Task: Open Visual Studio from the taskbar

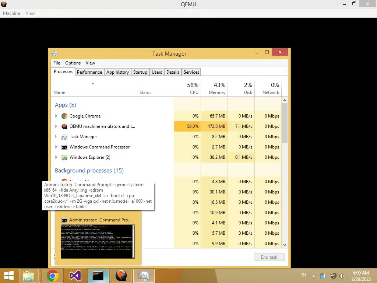Action: pyautogui.click(x=75, y=276)
